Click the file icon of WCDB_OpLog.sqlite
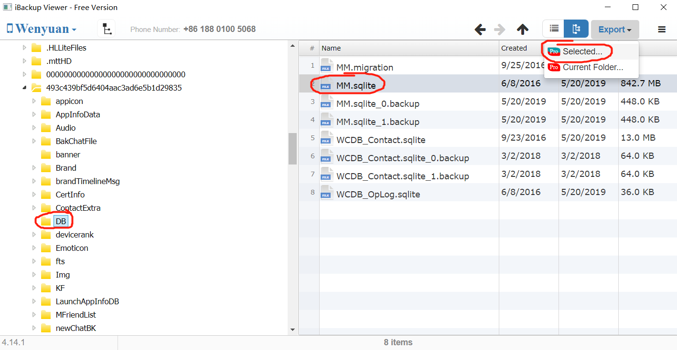Viewport: 677px width, 350px height. [x=327, y=192]
